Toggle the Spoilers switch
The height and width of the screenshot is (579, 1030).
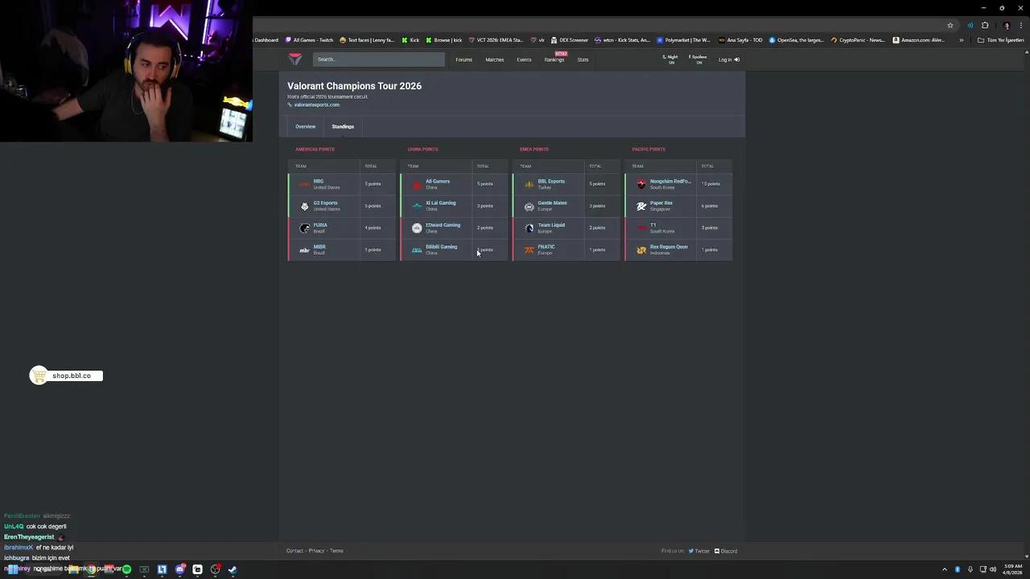click(698, 59)
